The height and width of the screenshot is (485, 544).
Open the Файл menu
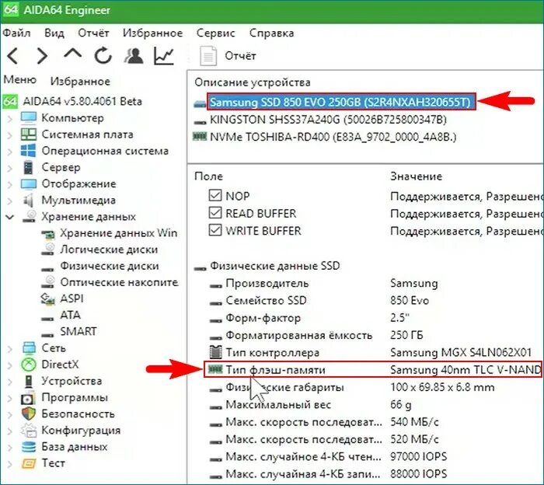point(16,33)
